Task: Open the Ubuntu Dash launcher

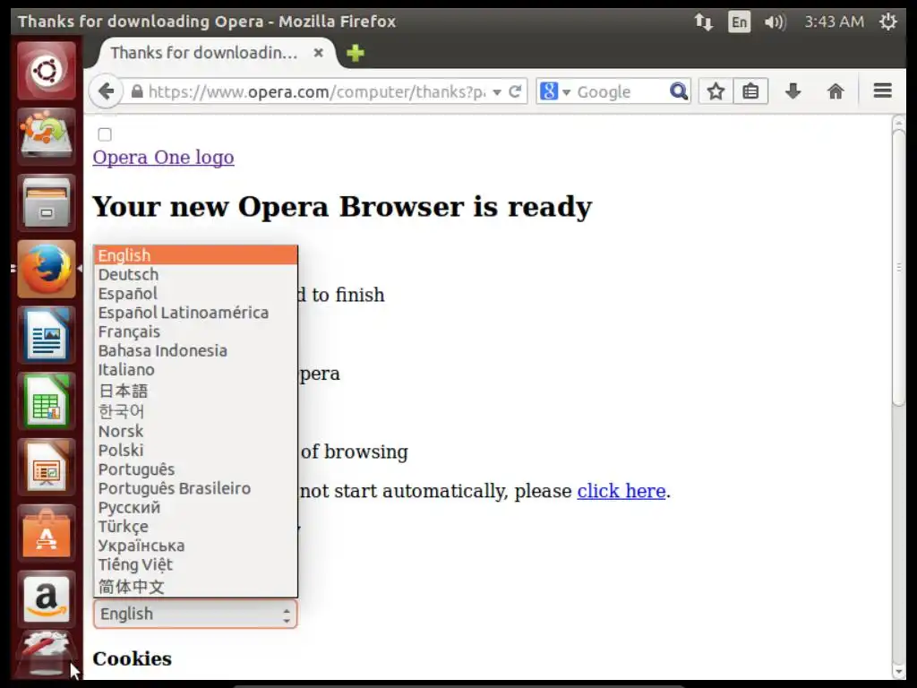Action: (47, 71)
